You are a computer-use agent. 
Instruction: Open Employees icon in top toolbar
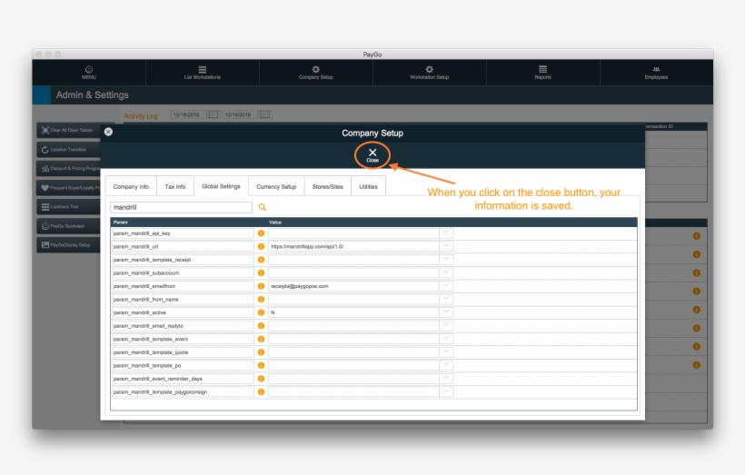[656, 72]
